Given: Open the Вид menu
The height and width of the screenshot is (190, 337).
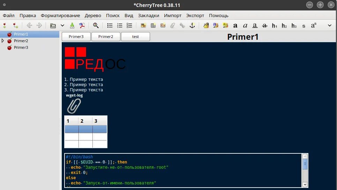Looking at the screenshot, I should [x=129, y=15].
